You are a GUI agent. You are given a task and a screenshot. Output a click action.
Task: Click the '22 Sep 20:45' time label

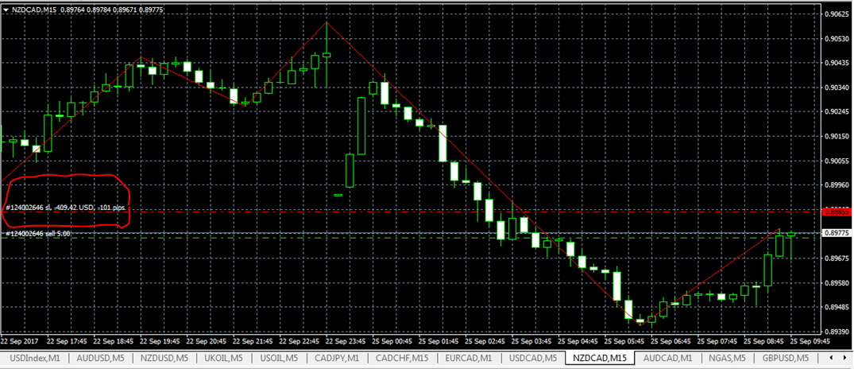click(206, 340)
